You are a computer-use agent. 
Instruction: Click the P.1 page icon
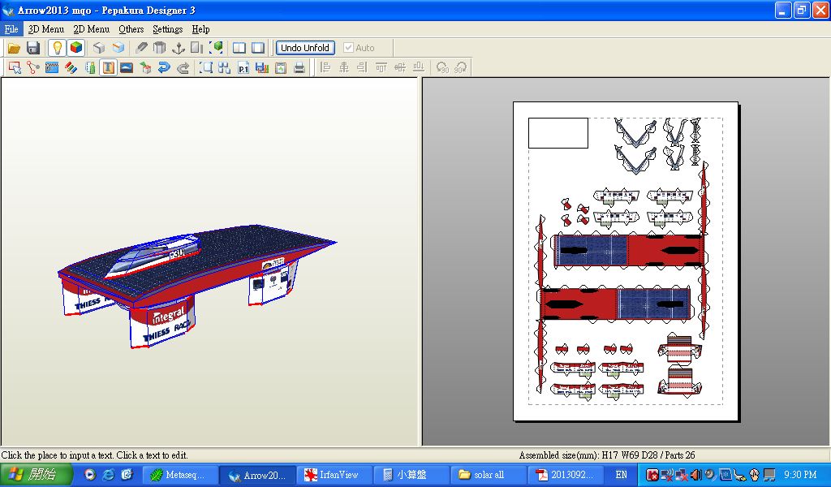coord(243,67)
